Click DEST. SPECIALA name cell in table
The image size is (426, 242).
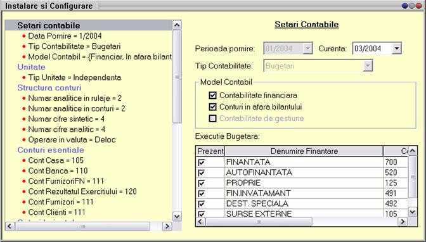[304, 203]
